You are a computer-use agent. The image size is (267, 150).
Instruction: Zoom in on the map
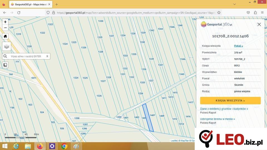point(5,22)
